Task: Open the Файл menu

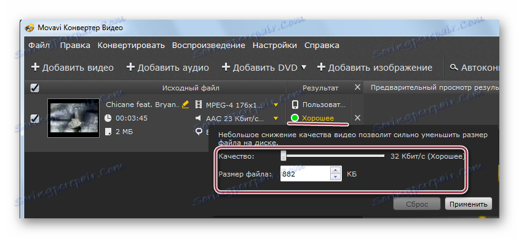Action: point(39,45)
